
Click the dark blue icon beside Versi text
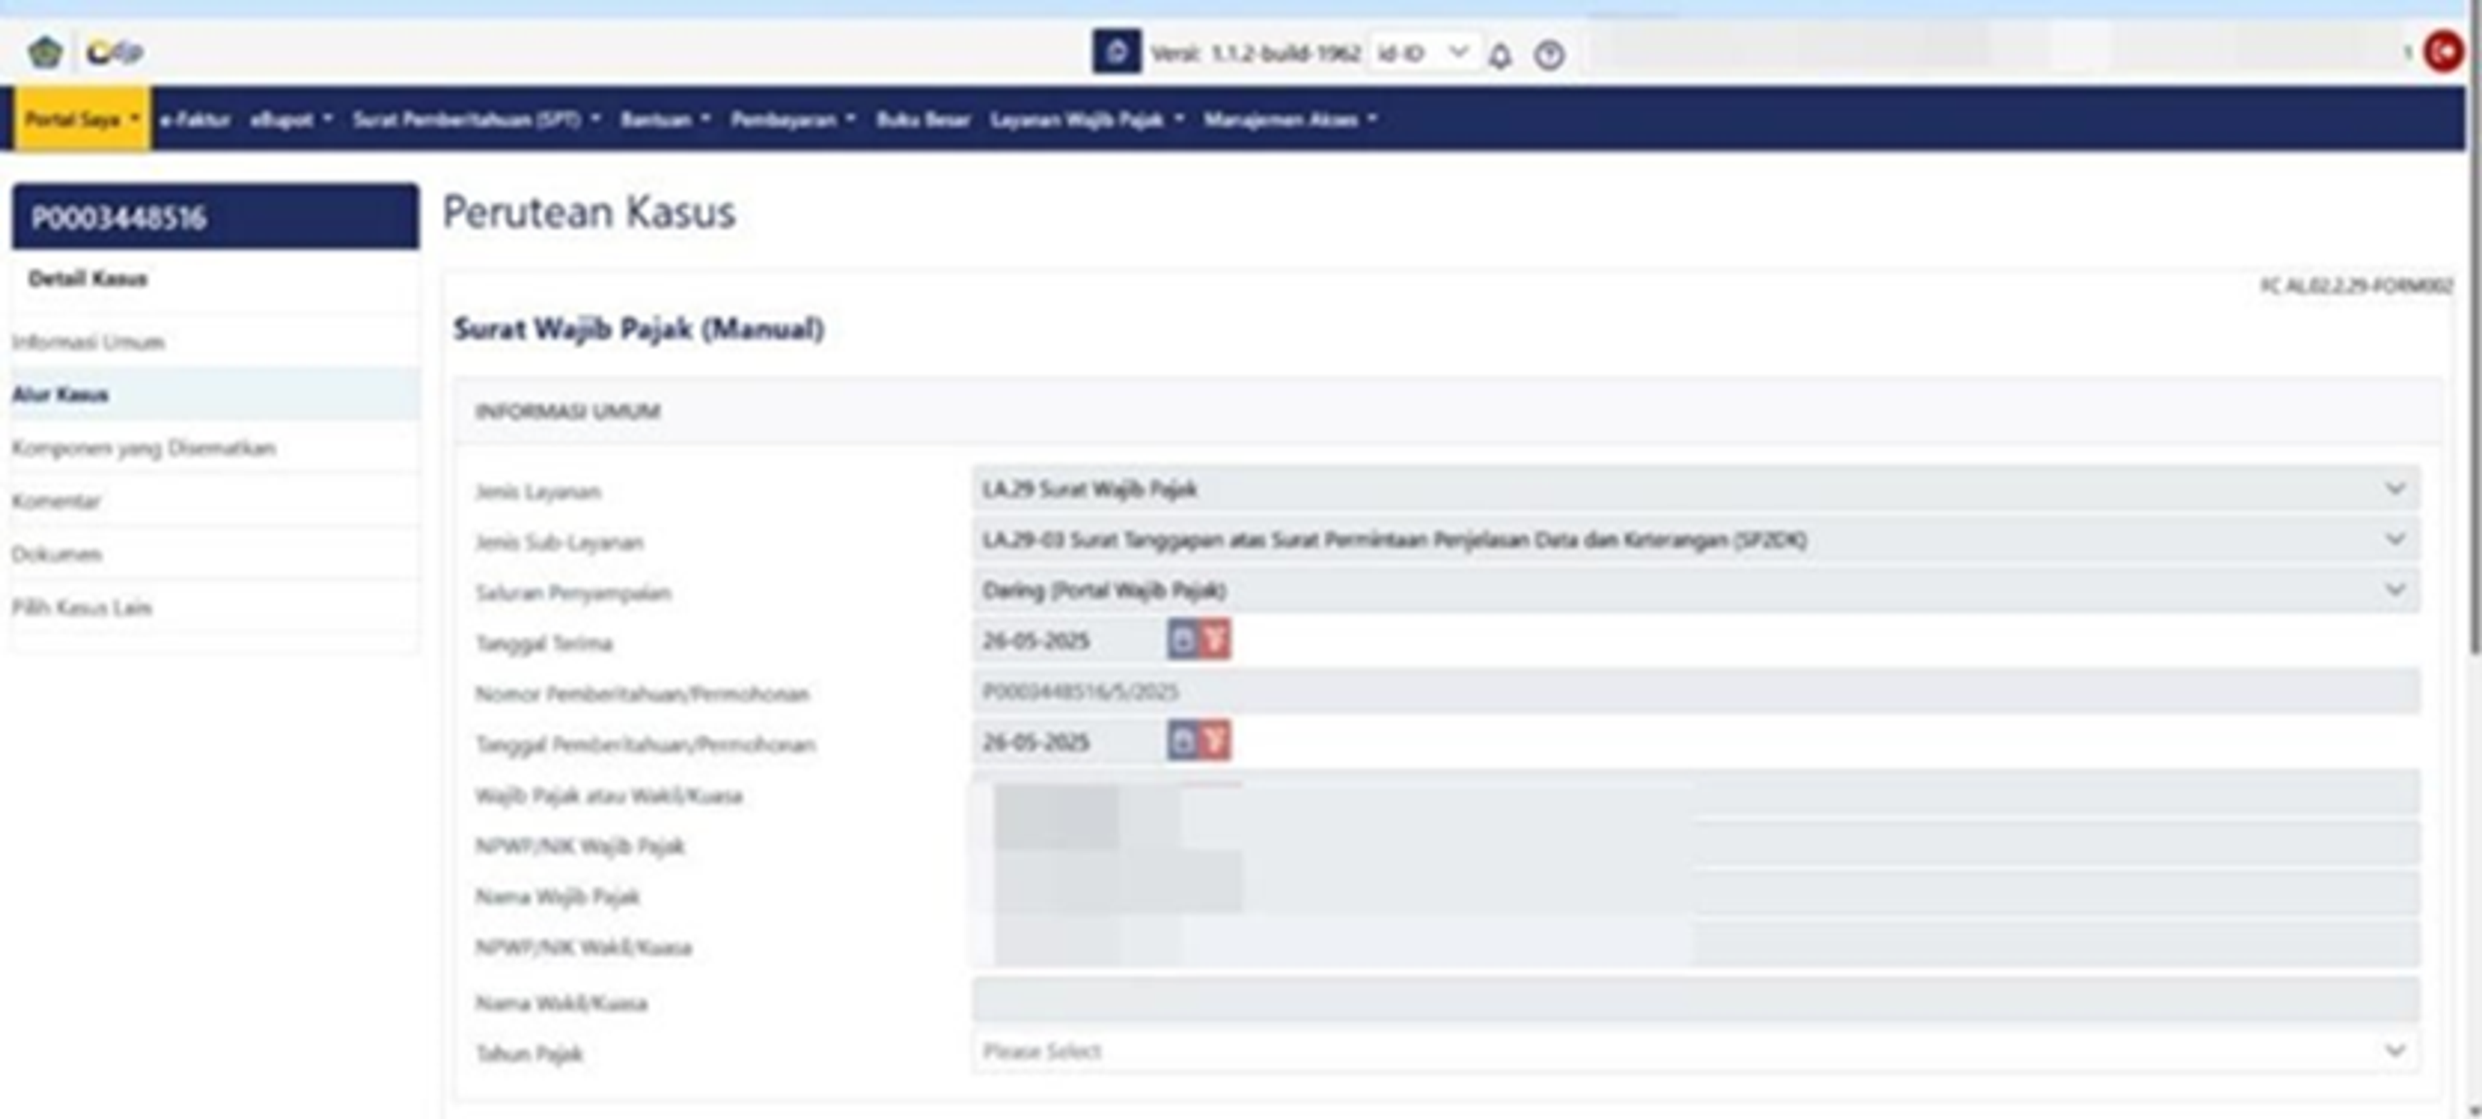(x=1116, y=52)
